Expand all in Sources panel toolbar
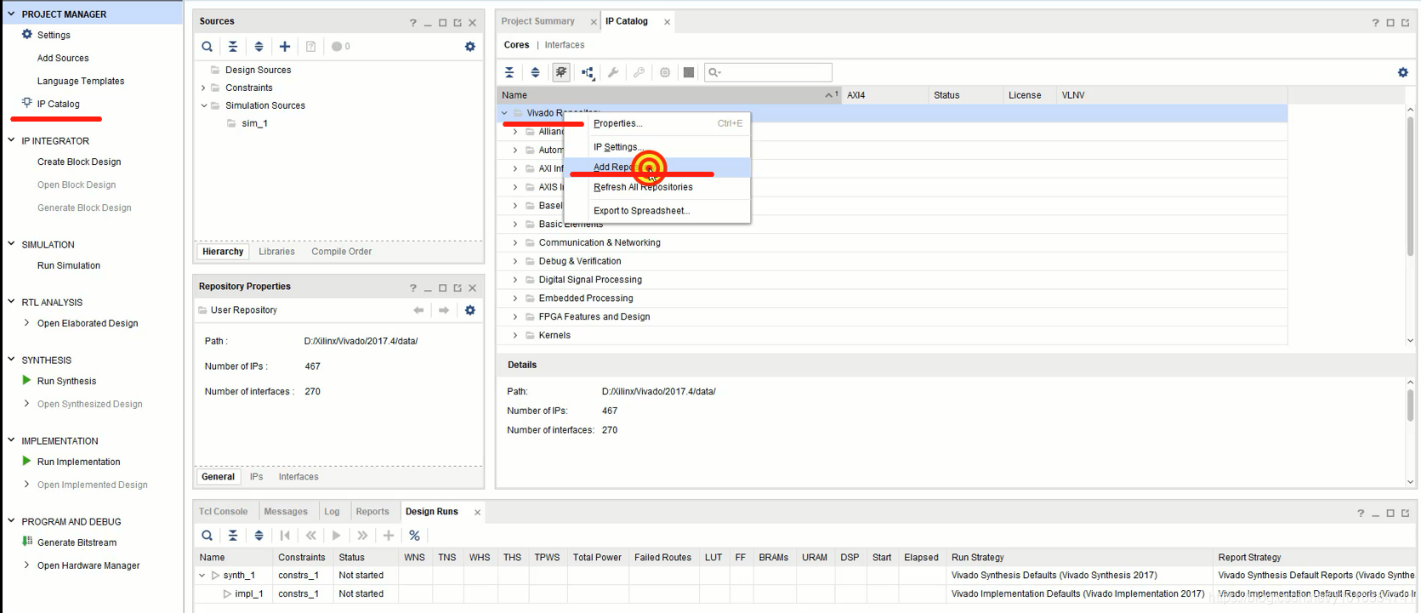Viewport: 1421px width, 613px height. (x=259, y=47)
